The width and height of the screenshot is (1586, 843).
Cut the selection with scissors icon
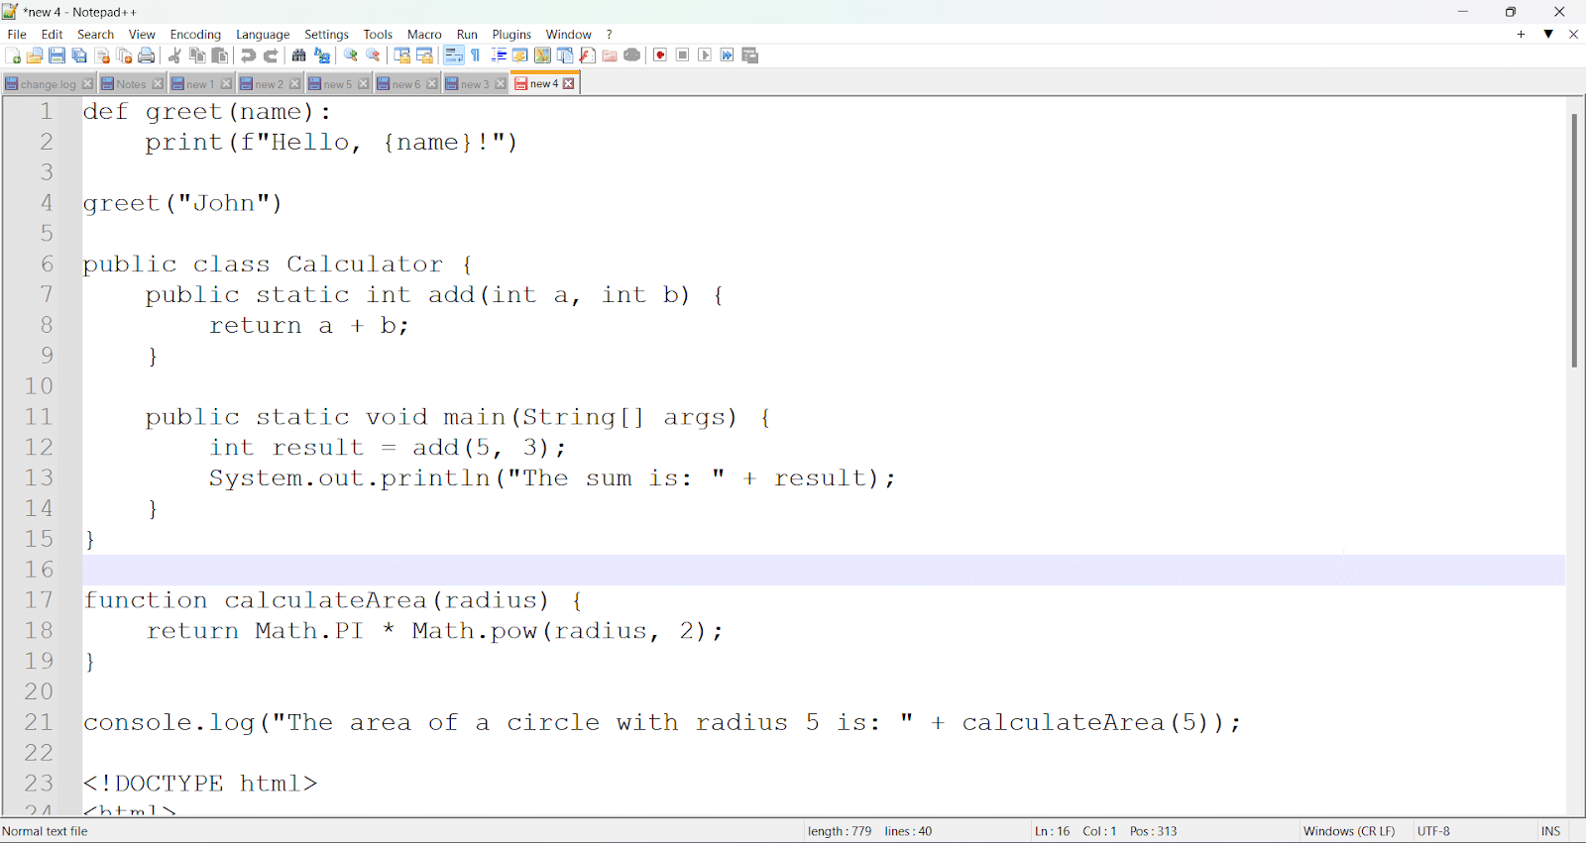(175, 55)
